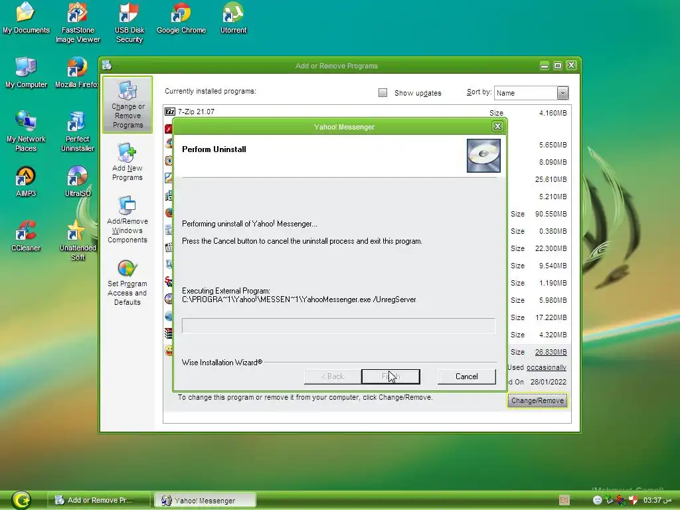The image size is (680, 510).
Task: Launch UltraISO desktop shortcut
Action: pos(78,181)
